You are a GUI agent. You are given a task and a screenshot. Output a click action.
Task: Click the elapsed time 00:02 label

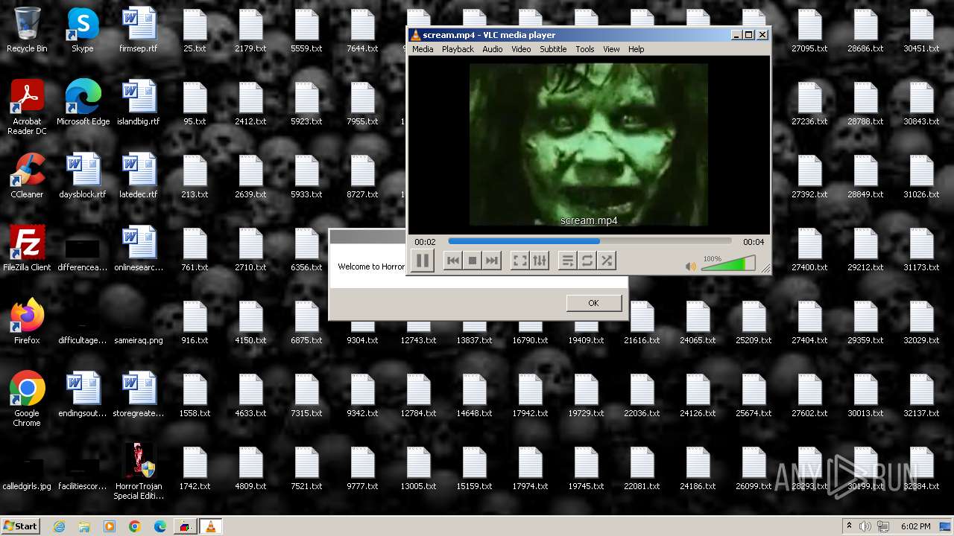tap(425, 242)
